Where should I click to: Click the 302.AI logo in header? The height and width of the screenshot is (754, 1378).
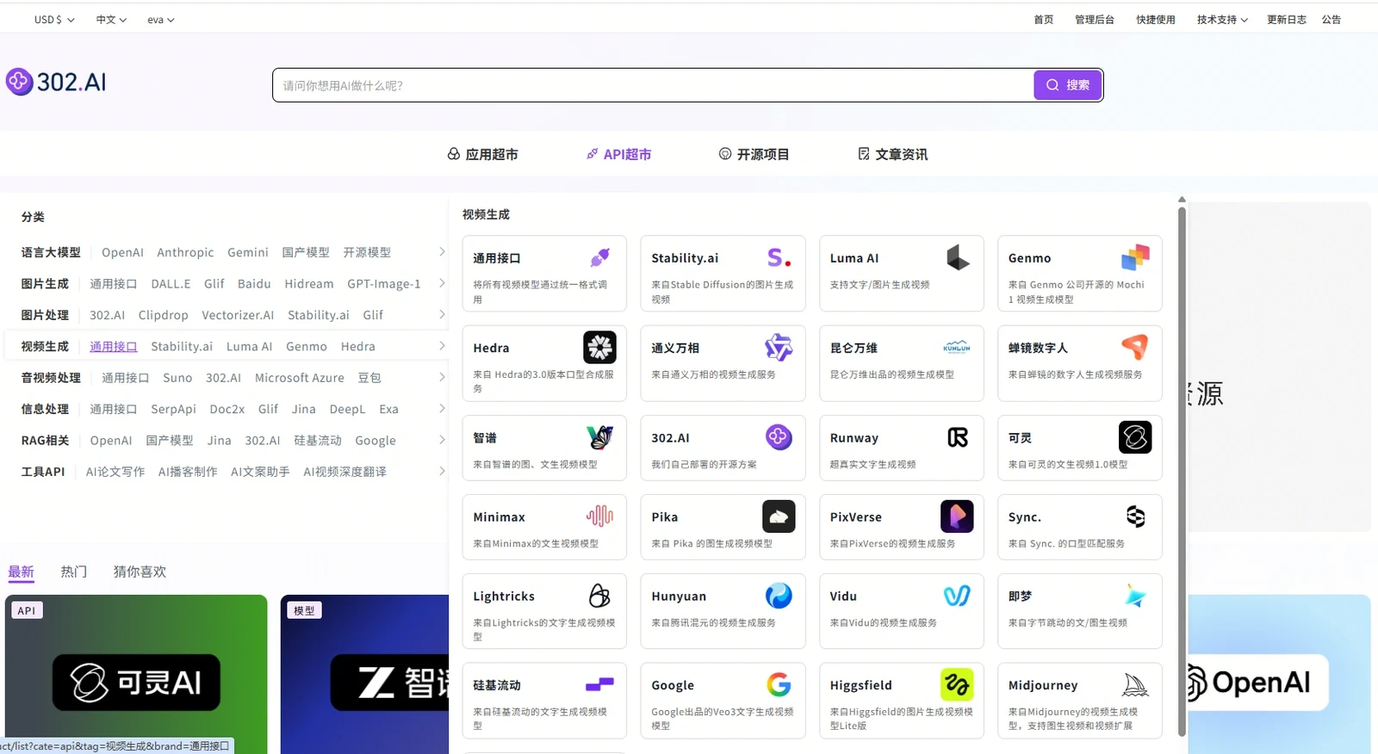click(x=56, y=82)
